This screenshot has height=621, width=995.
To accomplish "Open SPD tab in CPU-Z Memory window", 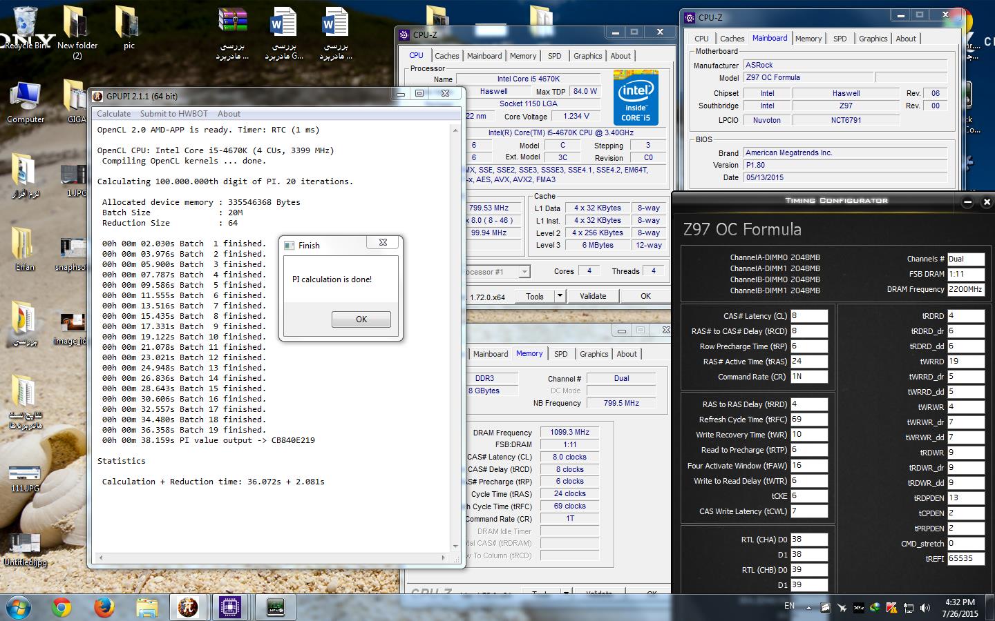I will [560, 354].
